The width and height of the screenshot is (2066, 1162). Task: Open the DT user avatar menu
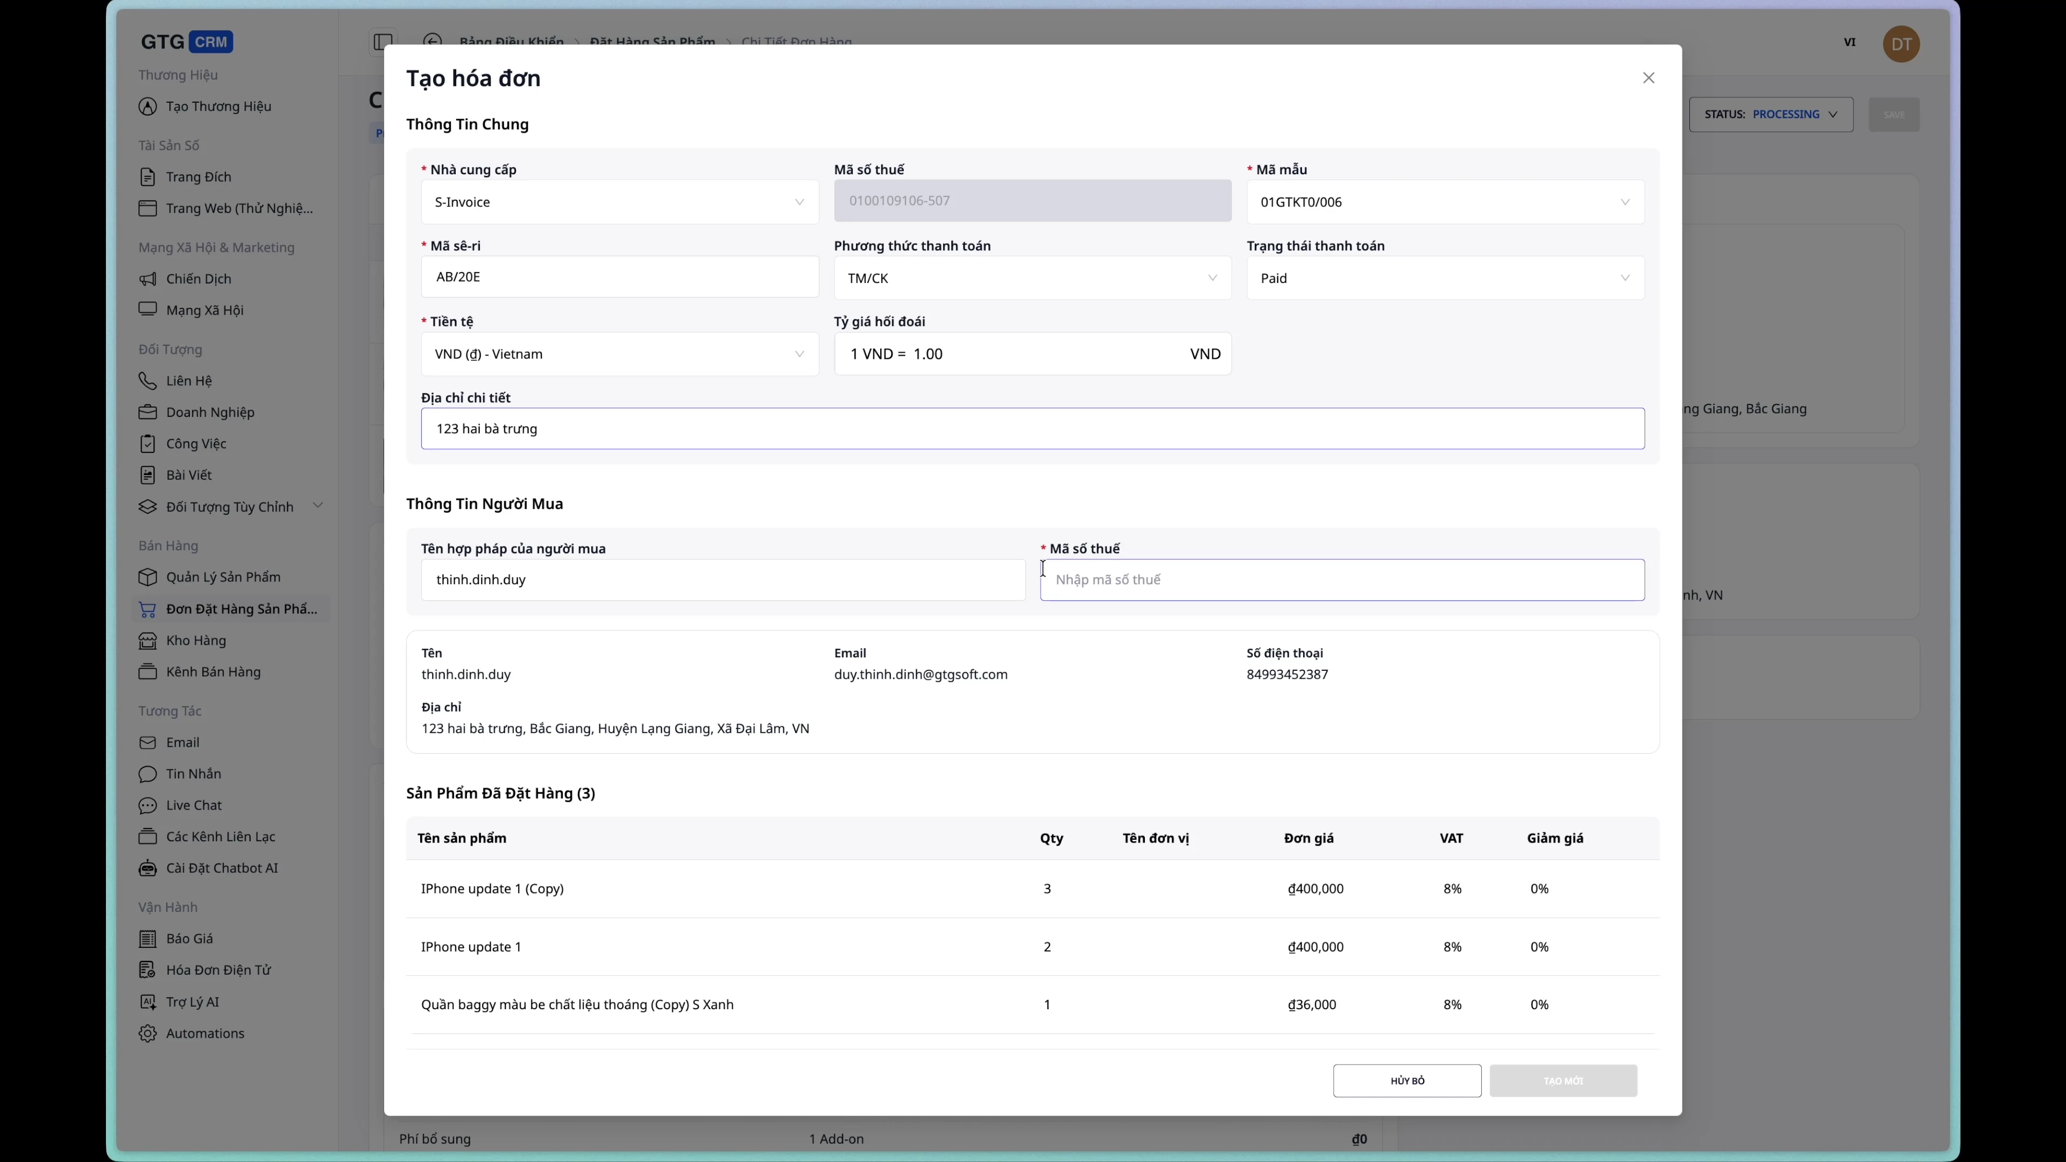[1901, 44]
